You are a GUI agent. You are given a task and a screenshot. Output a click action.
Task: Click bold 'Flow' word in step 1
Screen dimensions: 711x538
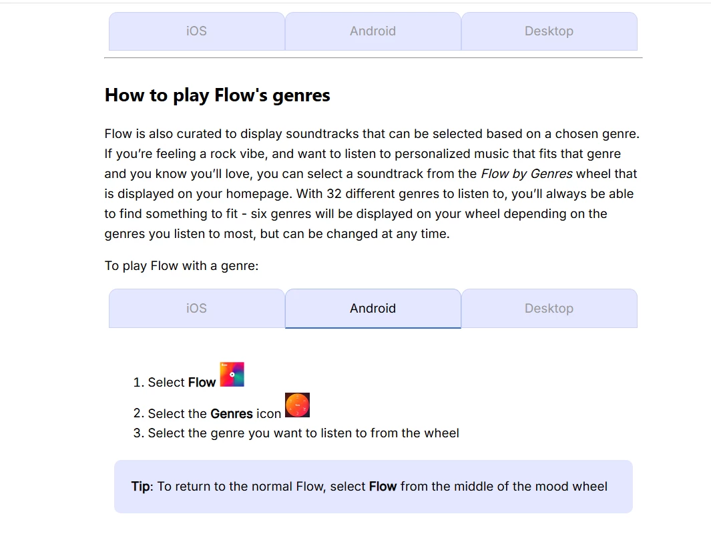202,383
